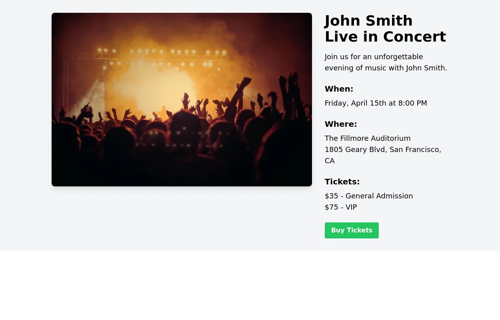The image size is (500, 320).
Task: Select "The Fillmore Auditorium" venue name
Action: (367, 138)
